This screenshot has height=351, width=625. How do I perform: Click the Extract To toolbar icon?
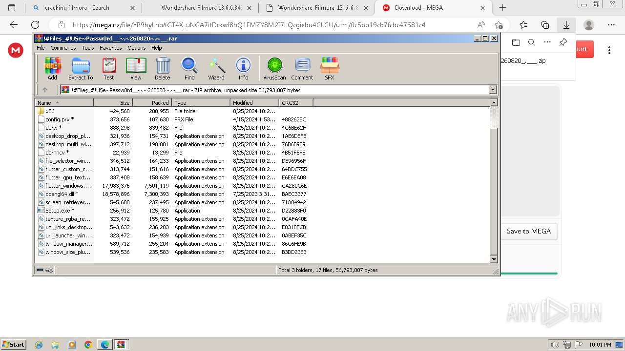click(x=81, y=68)
